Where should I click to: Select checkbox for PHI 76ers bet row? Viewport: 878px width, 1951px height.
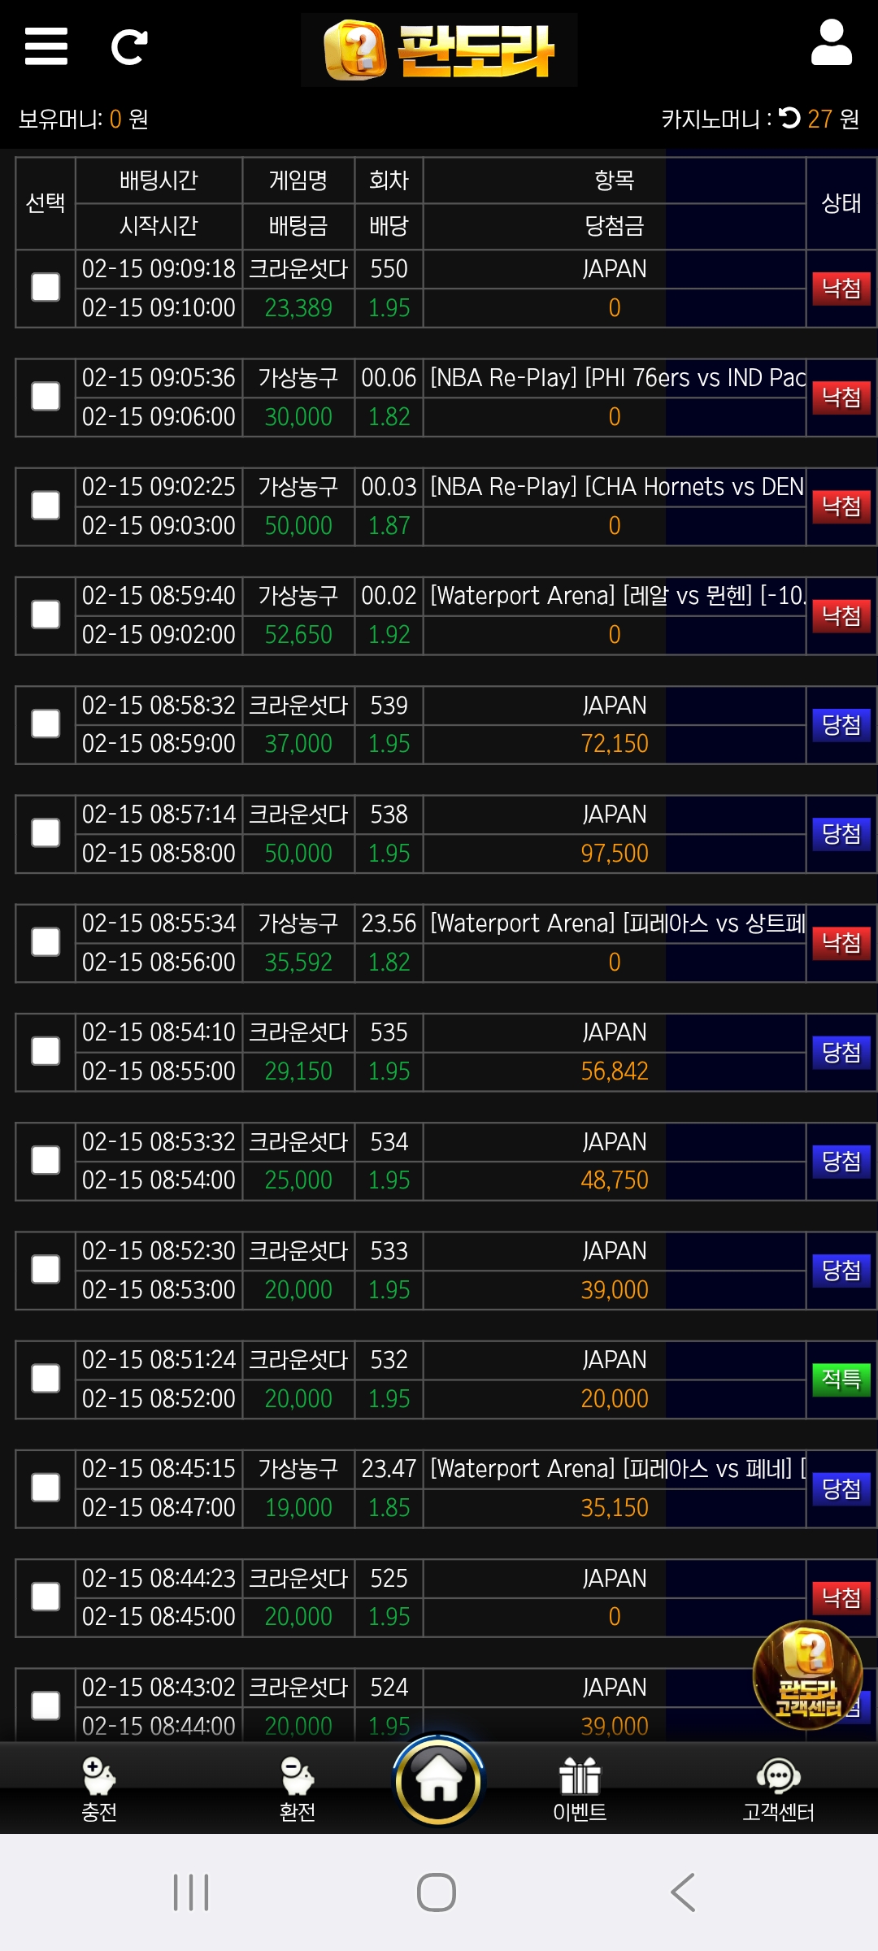click(x=46, y=398)
